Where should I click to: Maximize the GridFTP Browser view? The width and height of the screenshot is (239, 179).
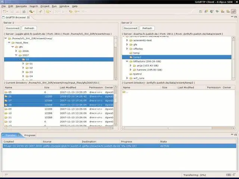pos(236,17)
